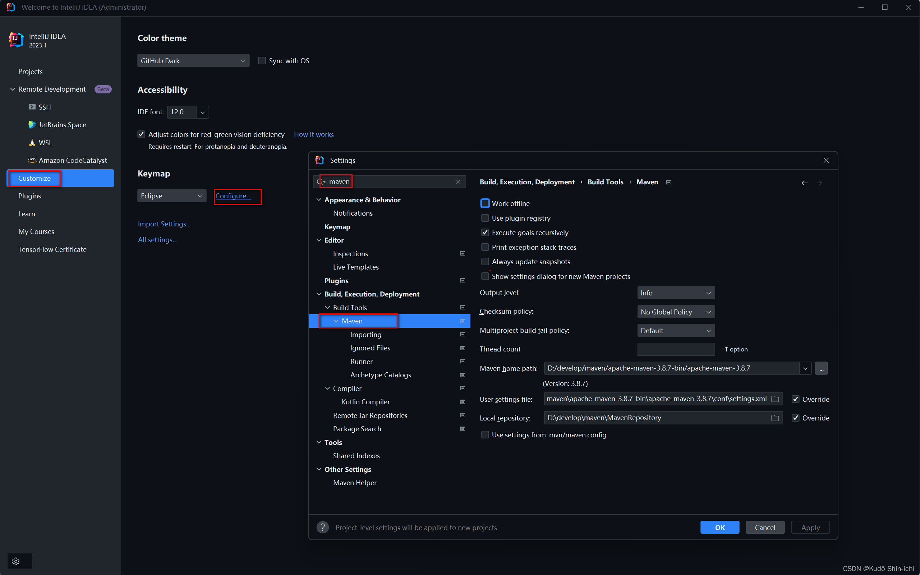This screenshot has height=575, width=920.
Task: Click the settings gear icon at bottom left
Action: point(16,561)
